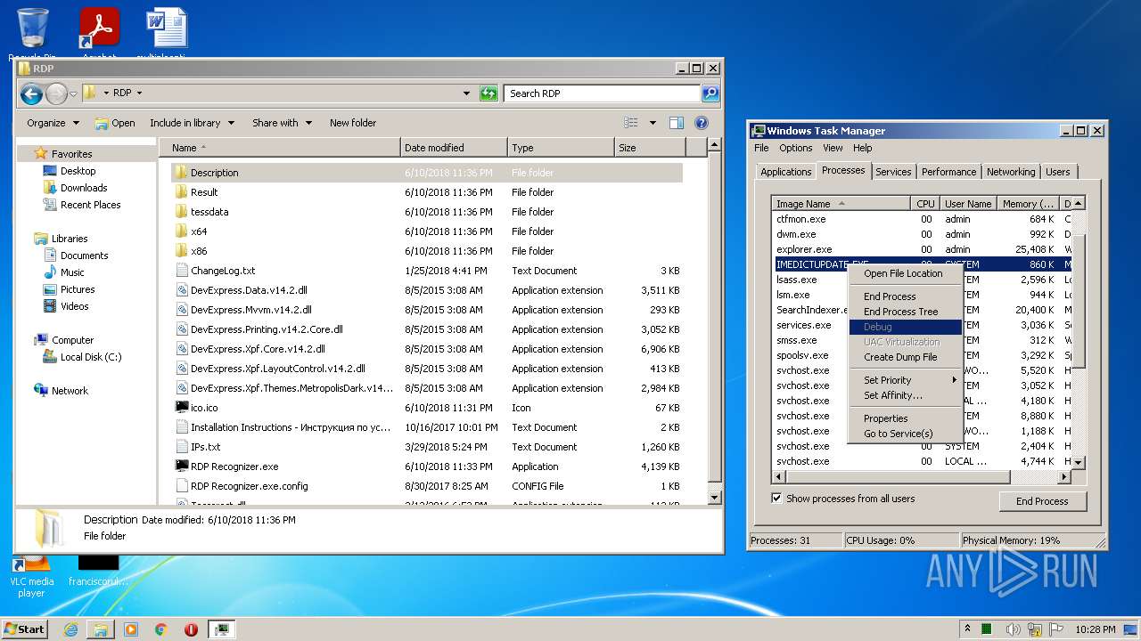This screenshot has height=641, width=1141.
Task: Open the Organize dropdown menu
Action: point(53,123)
